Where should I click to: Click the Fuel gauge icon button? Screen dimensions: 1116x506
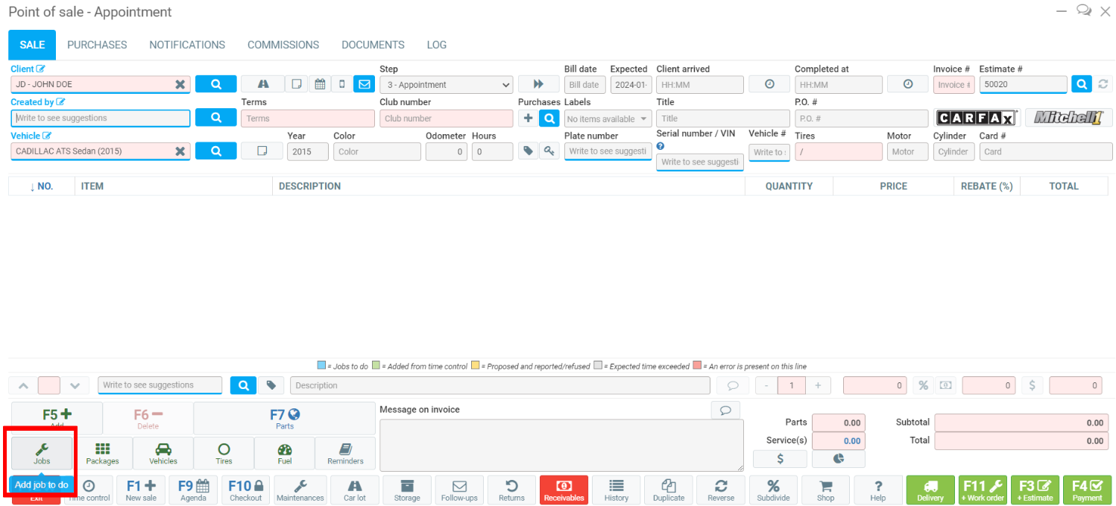point(285,453)
